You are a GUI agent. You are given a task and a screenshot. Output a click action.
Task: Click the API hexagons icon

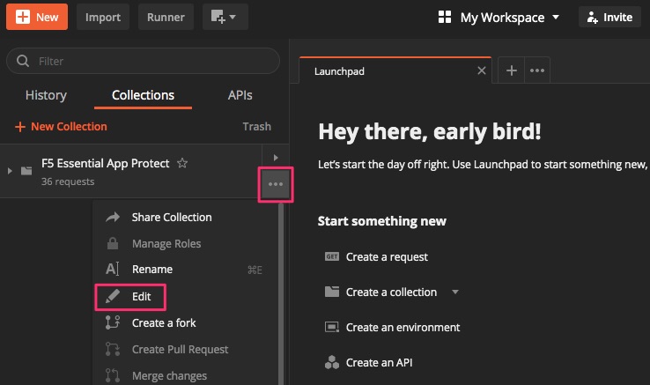coord(332,362)
